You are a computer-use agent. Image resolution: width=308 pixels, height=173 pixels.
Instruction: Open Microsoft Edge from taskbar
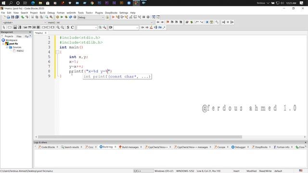coord(33,3)
